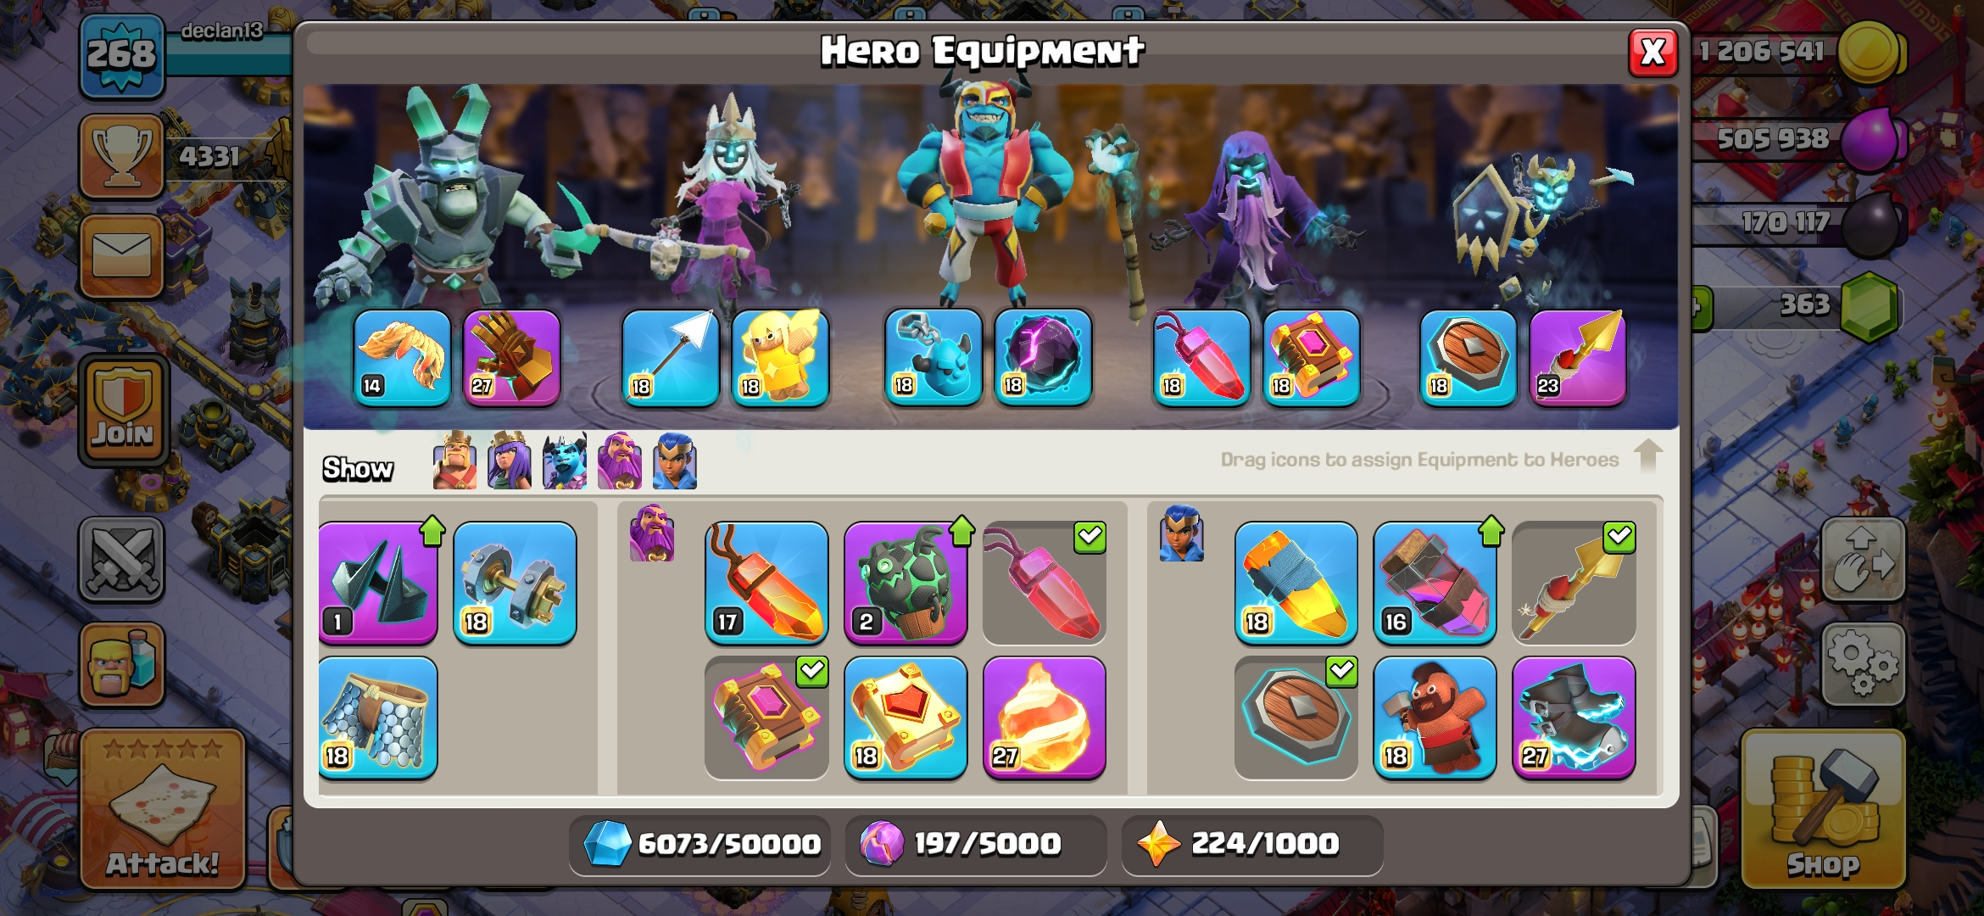
Task: Pick the Hog Rider Puppet equipment
Action: point(1435,718)
